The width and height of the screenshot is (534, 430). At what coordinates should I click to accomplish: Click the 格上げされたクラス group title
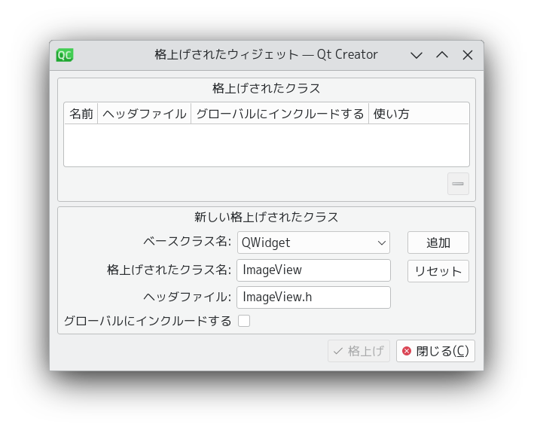pyautogui.click(x=267, y=88)
